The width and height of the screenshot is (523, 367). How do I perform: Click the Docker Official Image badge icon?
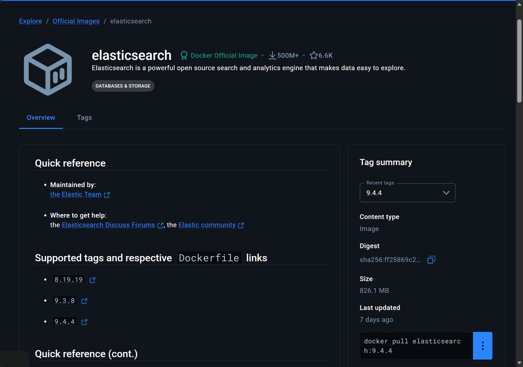[x=184, y=55]
